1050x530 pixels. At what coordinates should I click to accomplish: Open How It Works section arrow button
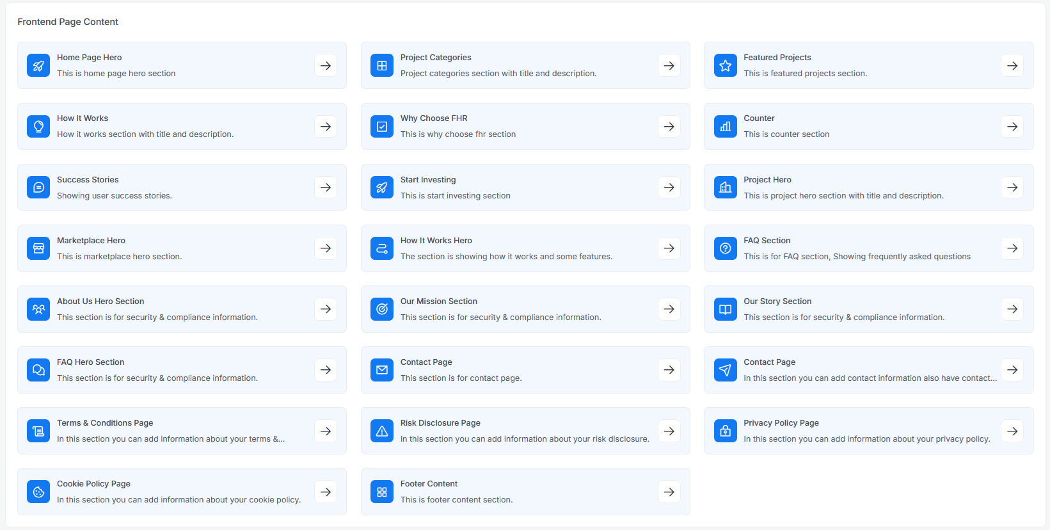pyautogui.click(x=326, y=126)
